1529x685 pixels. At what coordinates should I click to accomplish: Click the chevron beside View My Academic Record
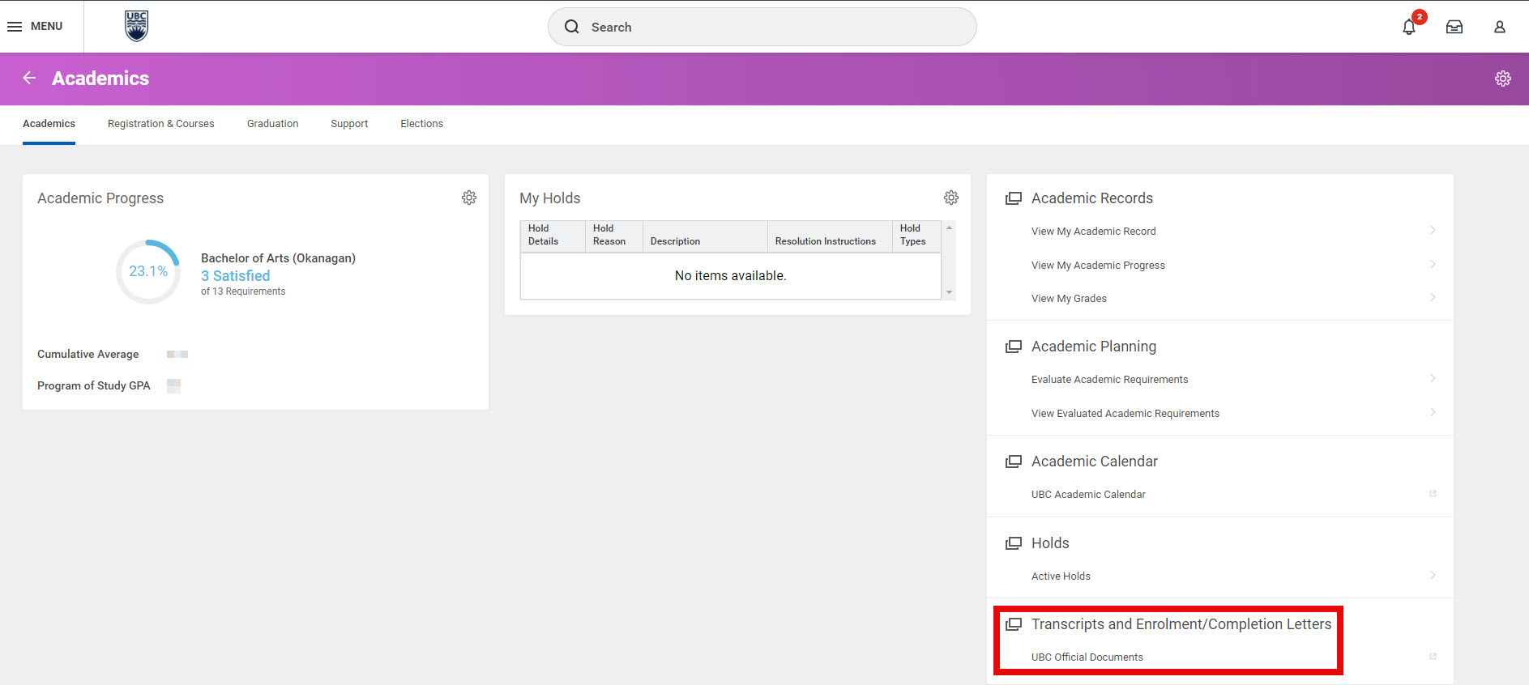pos(1433,231)
